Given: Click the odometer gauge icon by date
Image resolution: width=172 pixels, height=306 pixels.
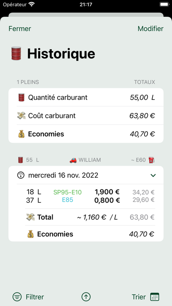Looking at the screenshot, I should pos(21,175).
